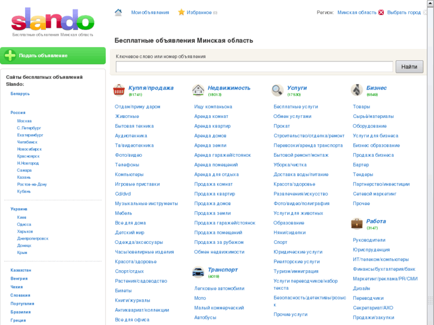Open Мои объявления in the top menu
This screenshot has width=434, height=325.
point(150,13)
